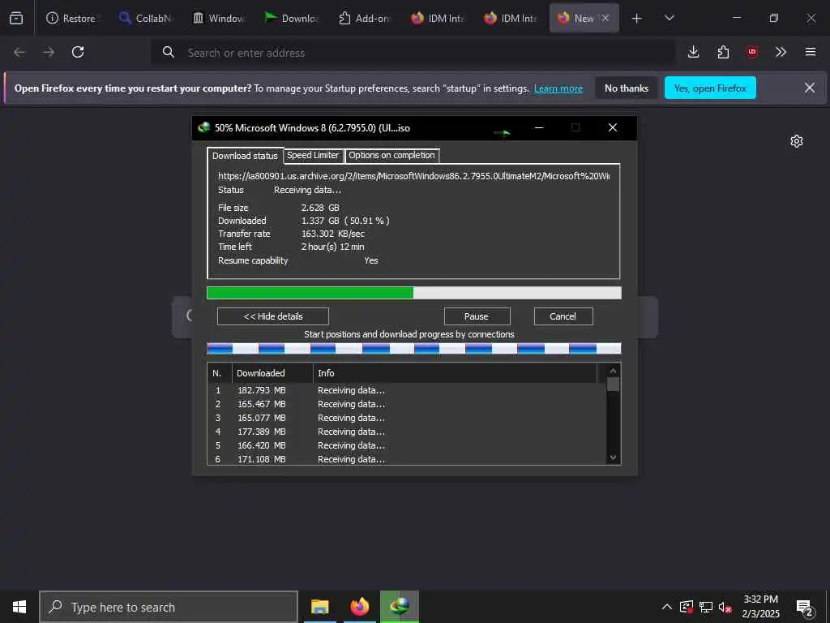Click the green download progress bar
Screen dimensions: 830x623
(x=413, y=293)
